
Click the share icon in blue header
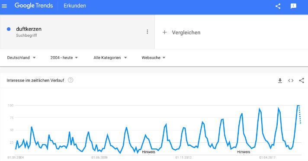pos(278,6)
